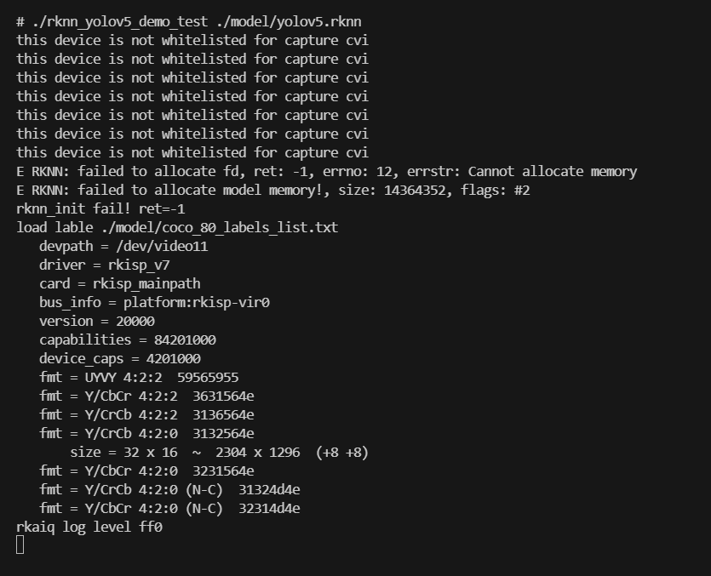This screenshot has height=576, width=711.
Task: Click the first 'not whitelisted for capture' line
Action: pos(192,40)
